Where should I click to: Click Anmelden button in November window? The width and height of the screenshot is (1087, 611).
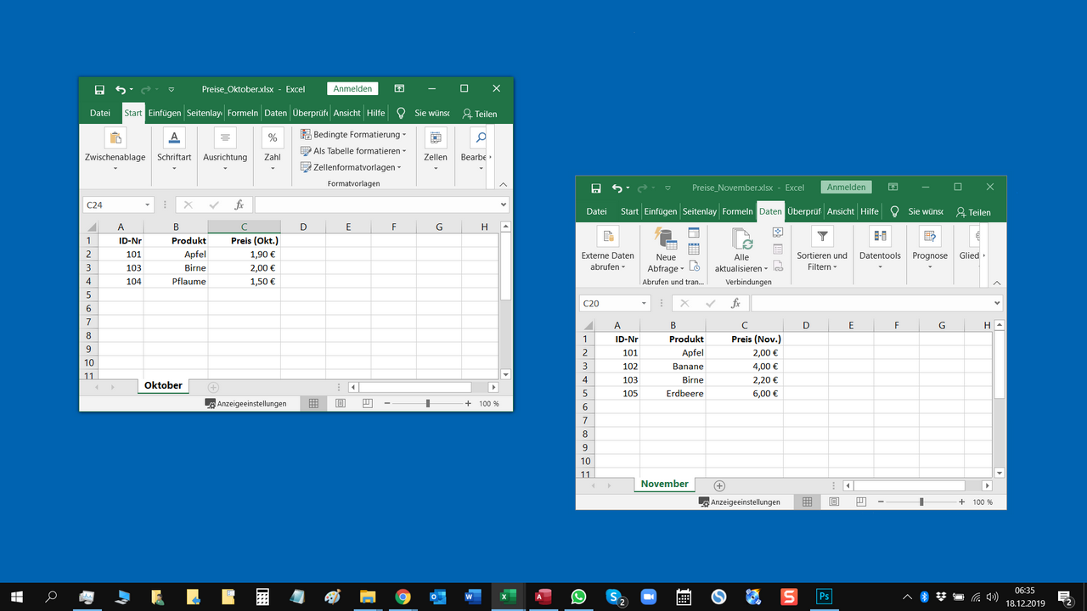tap(847, 187)
